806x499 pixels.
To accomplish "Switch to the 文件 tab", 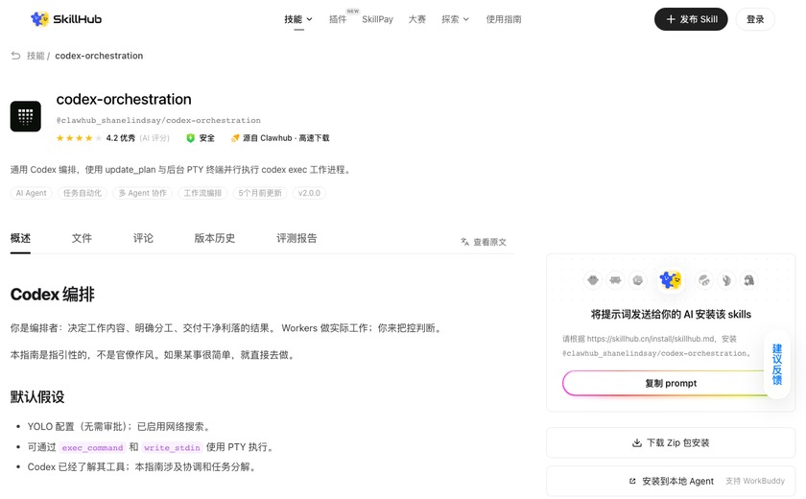I will (82, 238).
